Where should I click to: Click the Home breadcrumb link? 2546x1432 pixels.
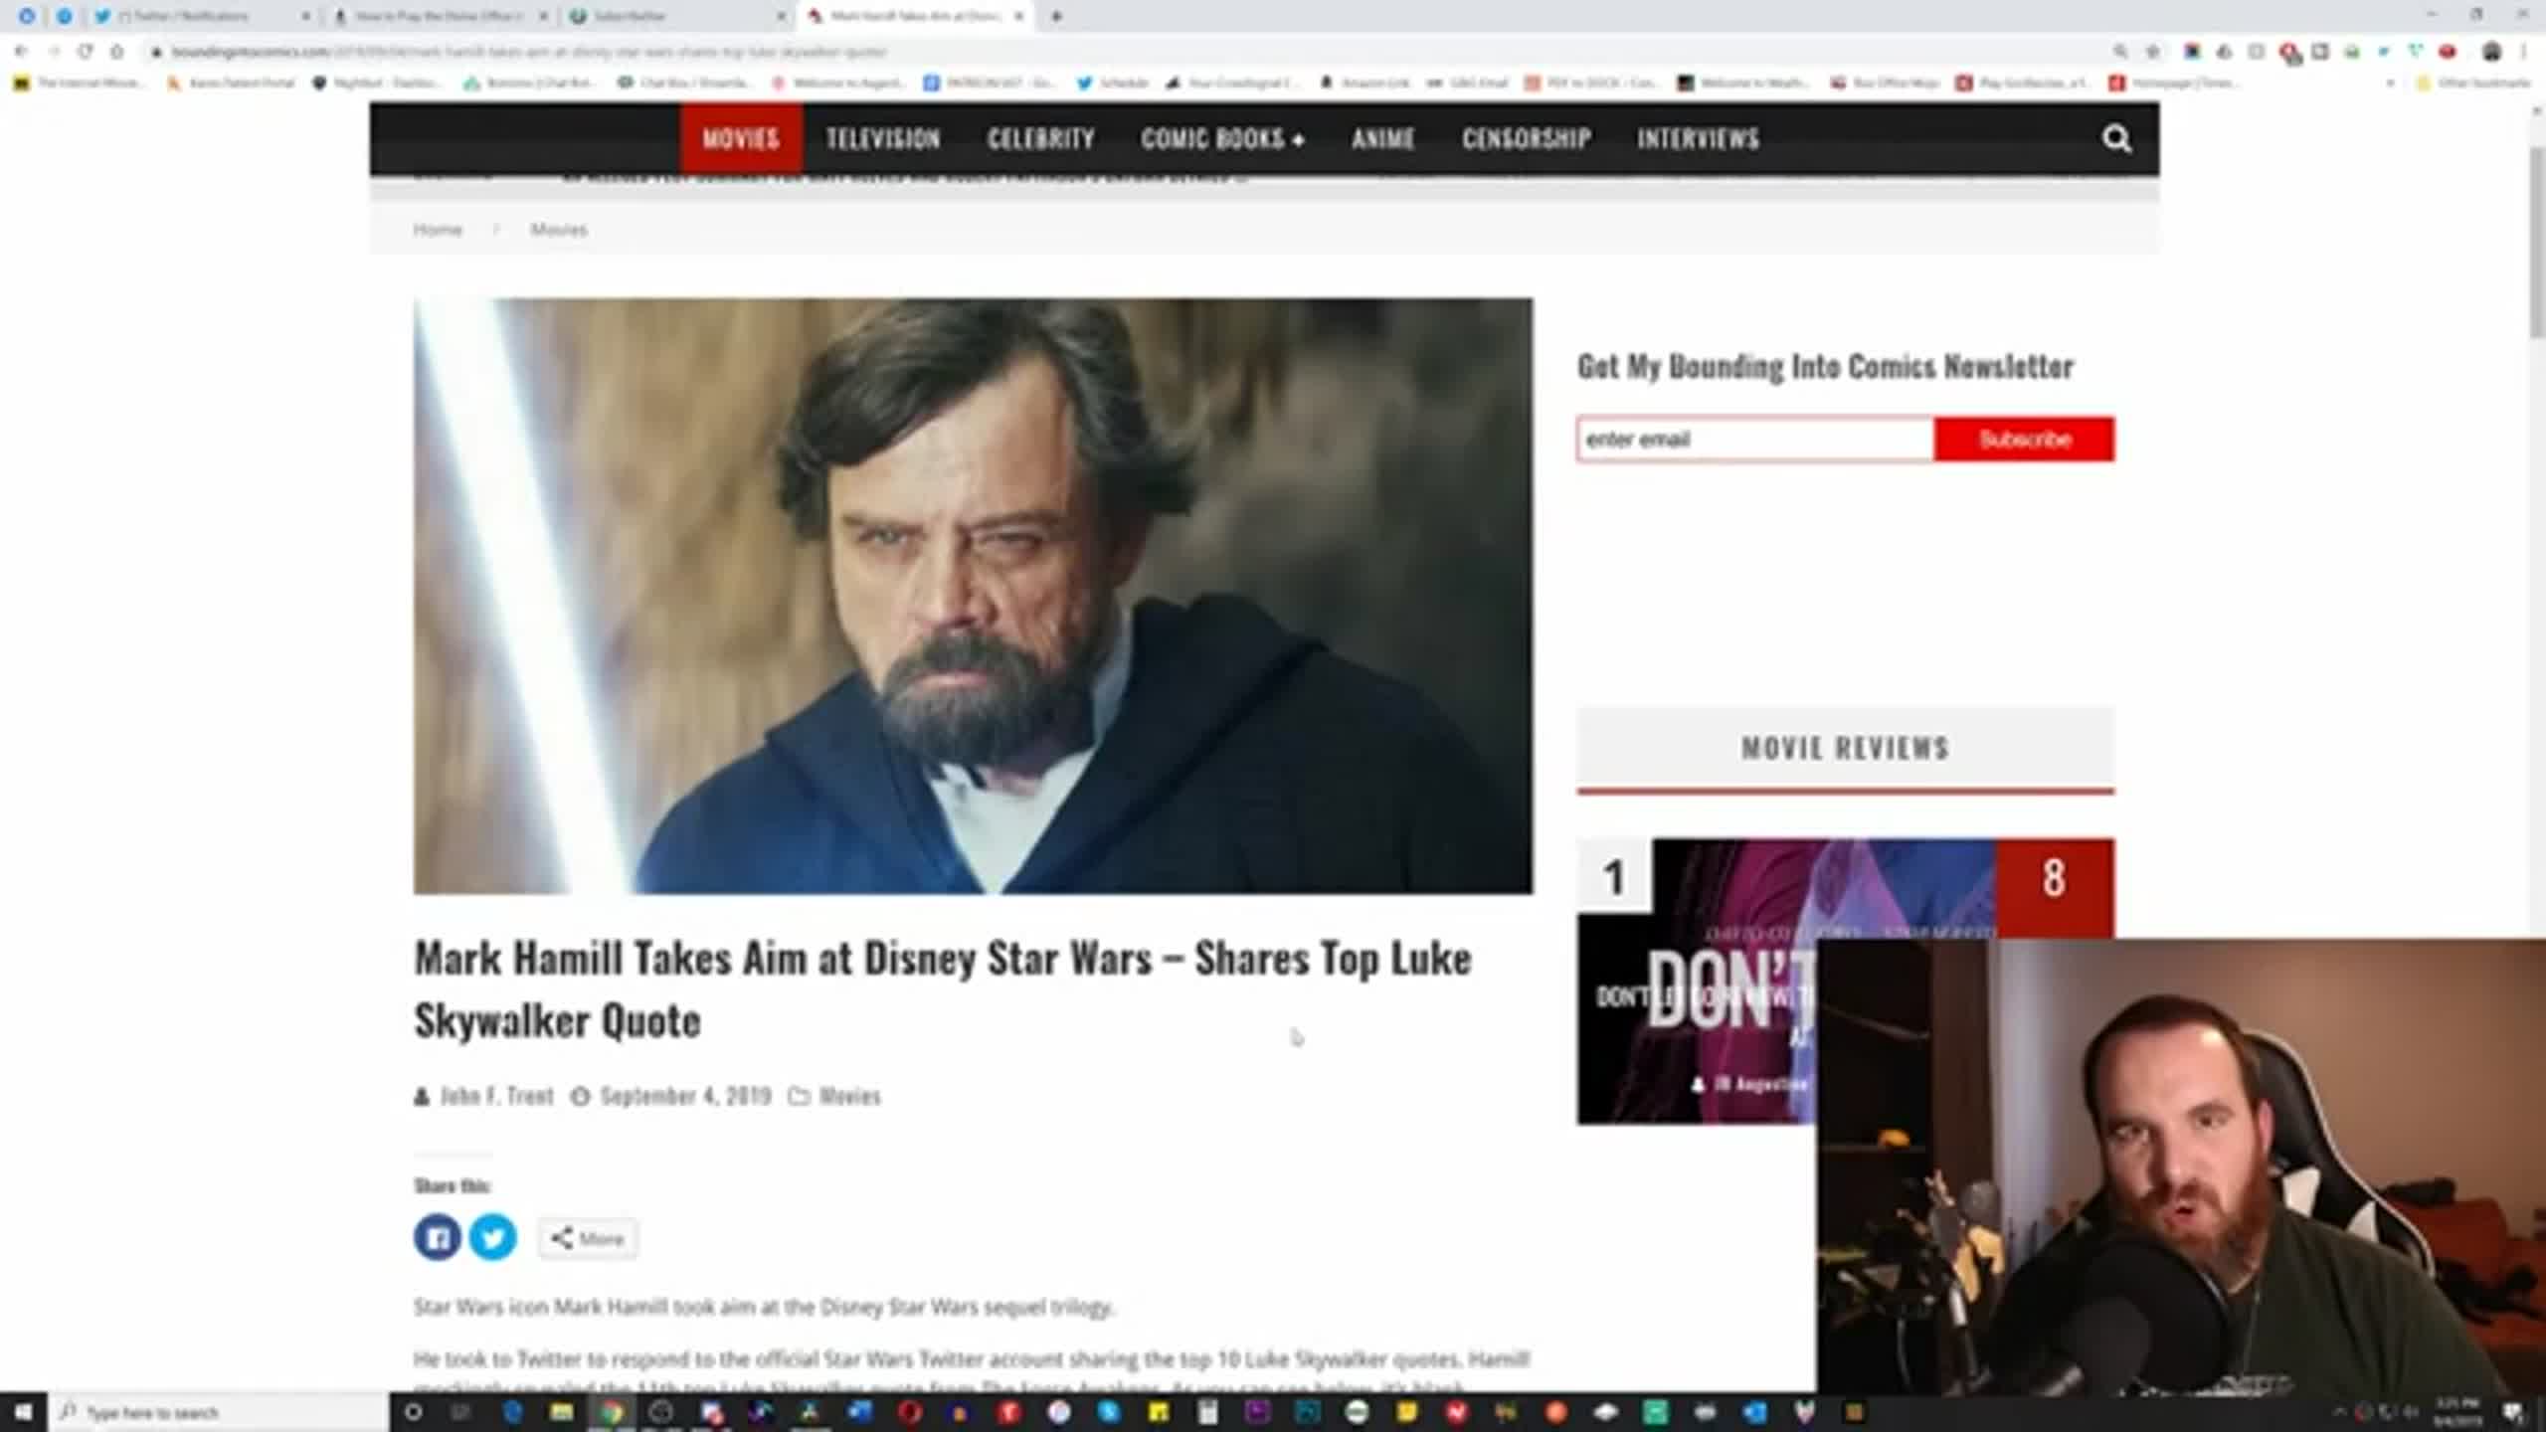[438, 229]
